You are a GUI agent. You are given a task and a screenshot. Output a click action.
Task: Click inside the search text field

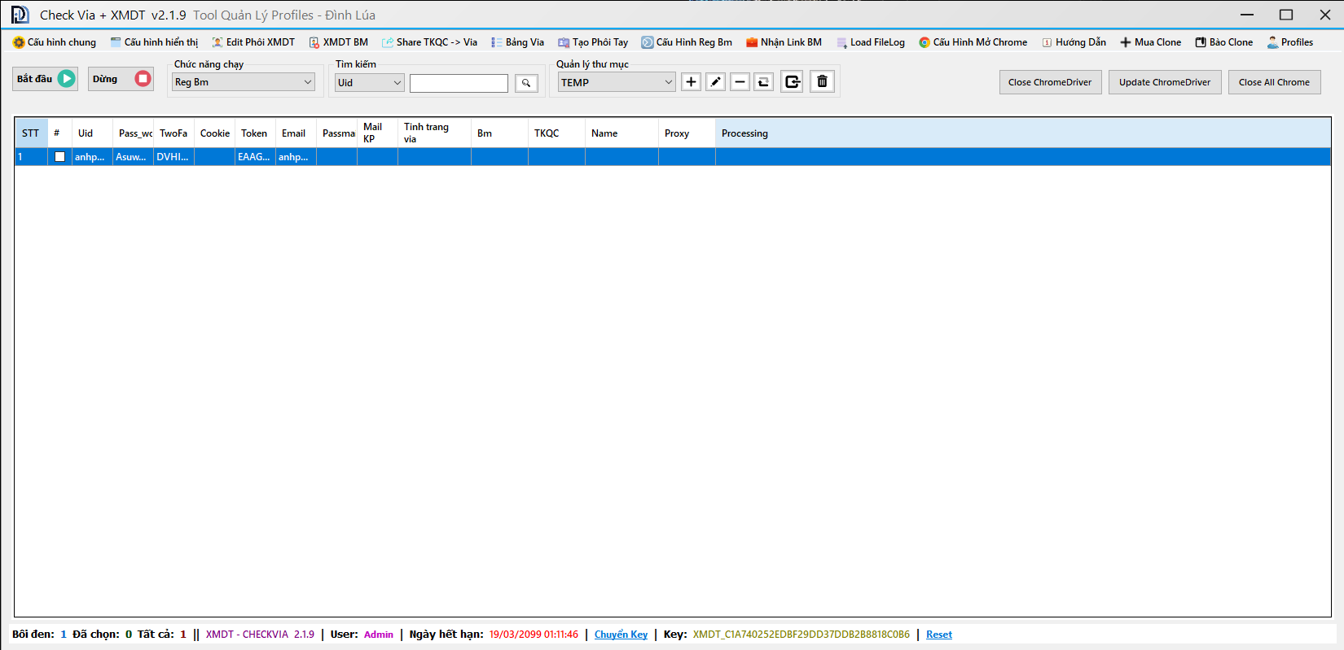point(459,83)
